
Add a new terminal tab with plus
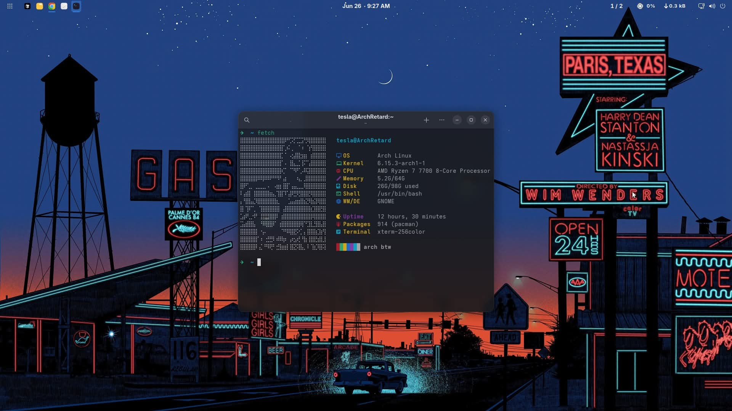pyautogui.click(x=426, y=120)
